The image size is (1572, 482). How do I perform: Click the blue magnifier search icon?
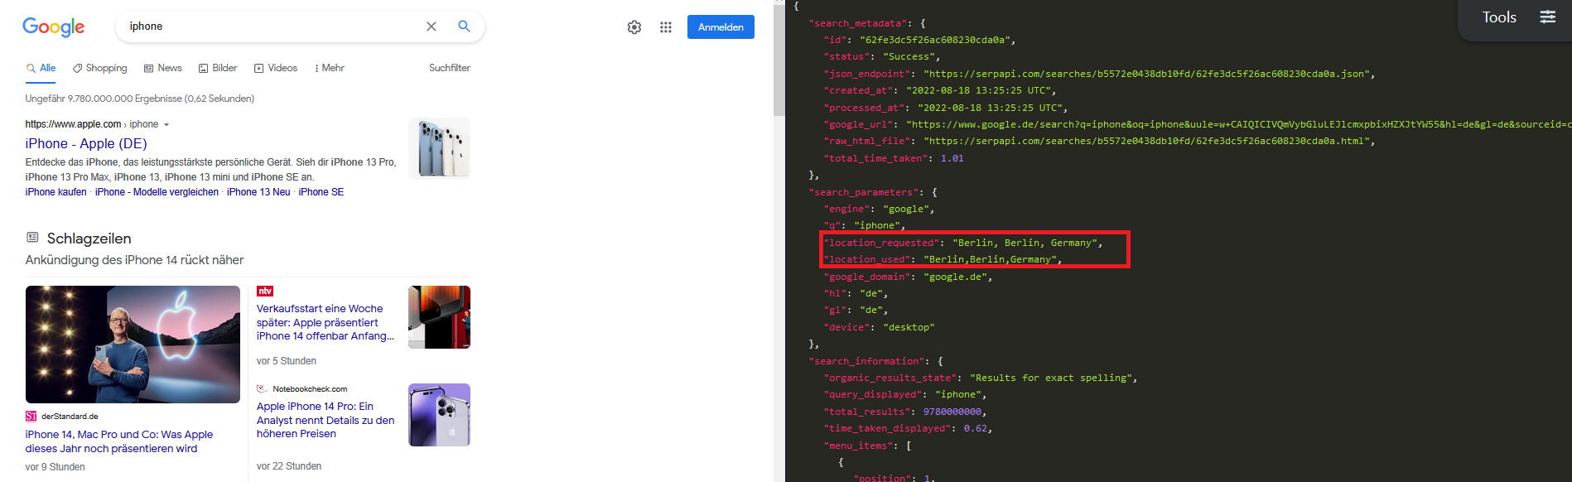point(464,27)
